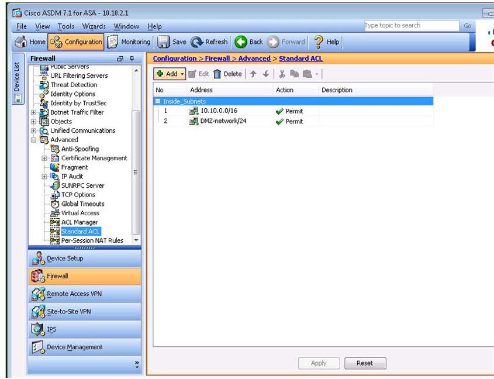Click the topic search field

[410, 26]
